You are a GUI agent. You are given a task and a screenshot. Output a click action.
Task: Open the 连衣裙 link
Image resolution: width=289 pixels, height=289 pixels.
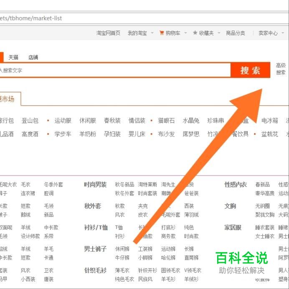[28, 193]
